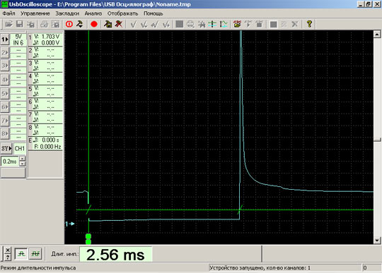Click the open file folder icon

tap(8, 24)
